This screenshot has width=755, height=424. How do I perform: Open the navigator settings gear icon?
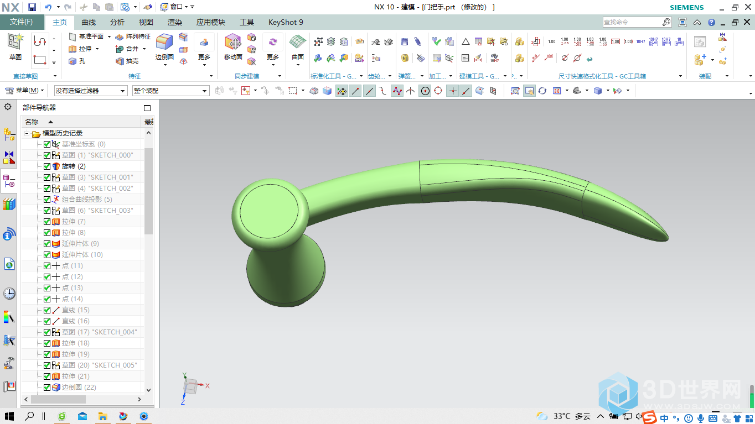click(7, 107)
